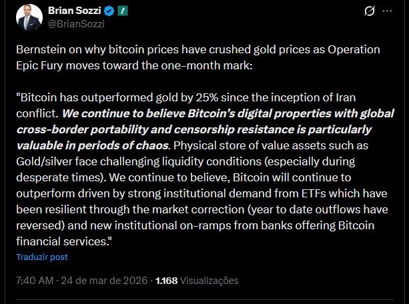Click the intro line starting with Bernstein
Viewport: 409px width, 304px height.
(133, 51)
